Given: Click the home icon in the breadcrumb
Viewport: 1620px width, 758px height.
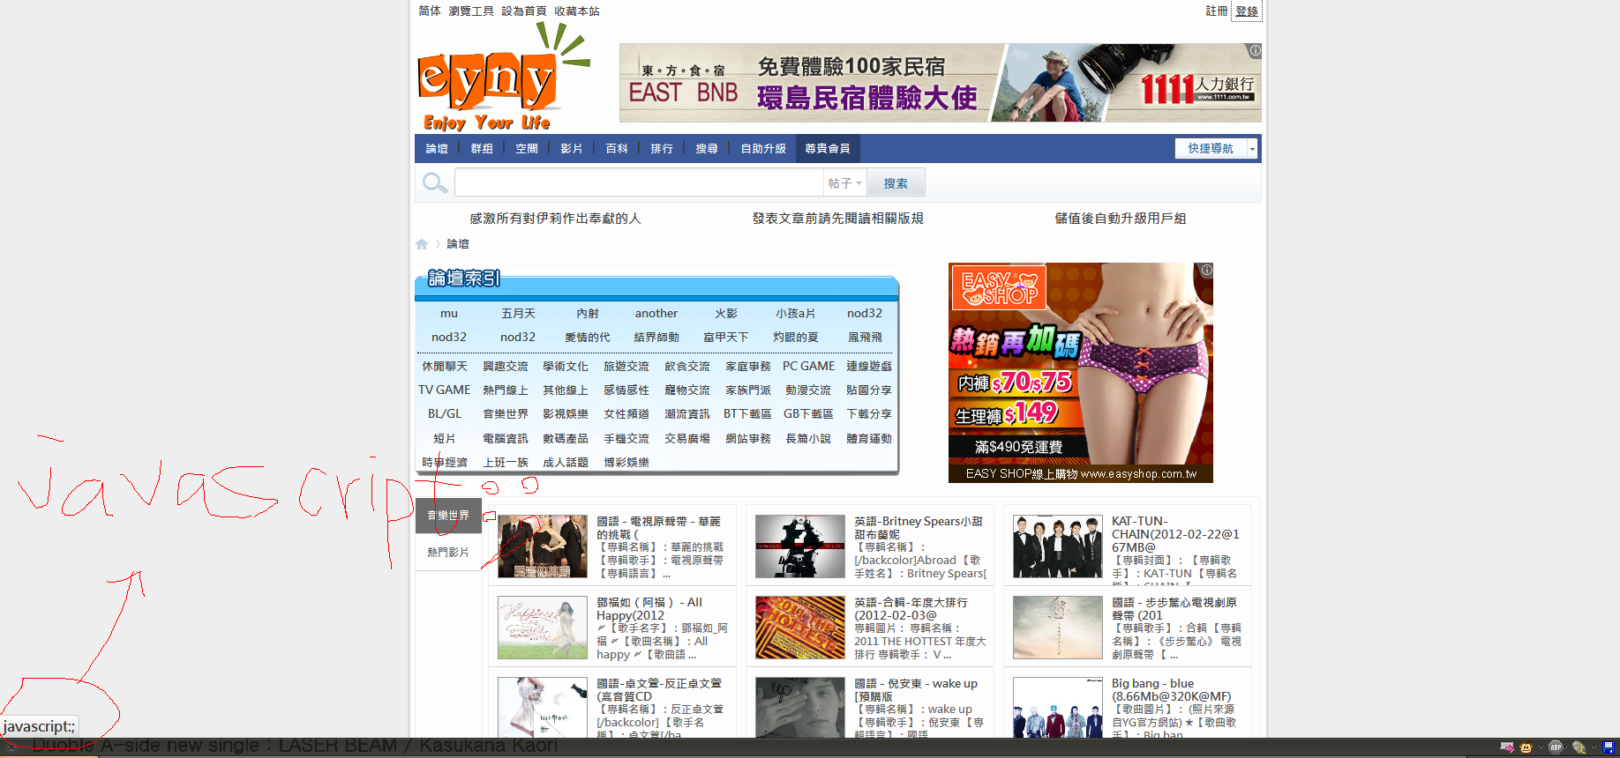Looking at the screenshot, I should pos(422,244).
